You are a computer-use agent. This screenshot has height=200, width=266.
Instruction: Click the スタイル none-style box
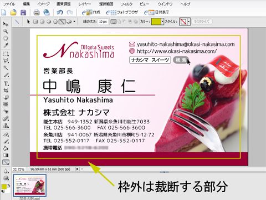(x=183, y=22)
